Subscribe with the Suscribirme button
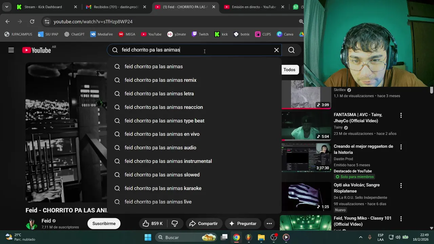The height and width of the screenshot is (244, 434). [104, 224]
